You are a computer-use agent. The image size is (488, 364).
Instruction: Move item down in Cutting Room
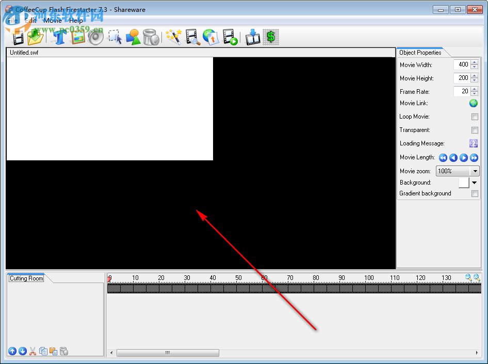22,351
